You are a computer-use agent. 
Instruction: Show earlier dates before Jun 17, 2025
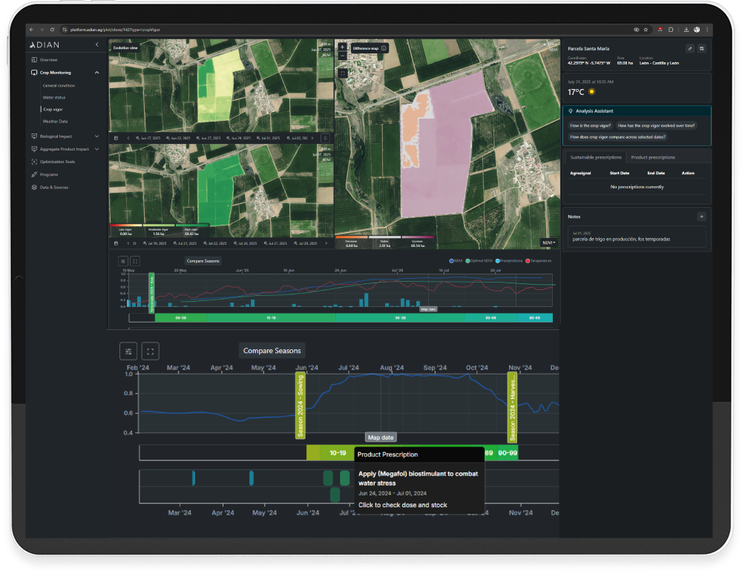(128, 138)
